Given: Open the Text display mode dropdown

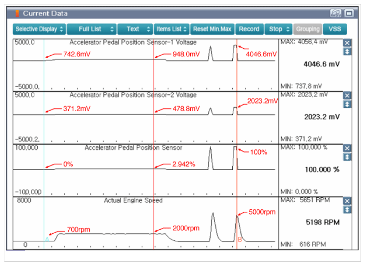Looking at the screenshot, I should (x=135, y=29).
